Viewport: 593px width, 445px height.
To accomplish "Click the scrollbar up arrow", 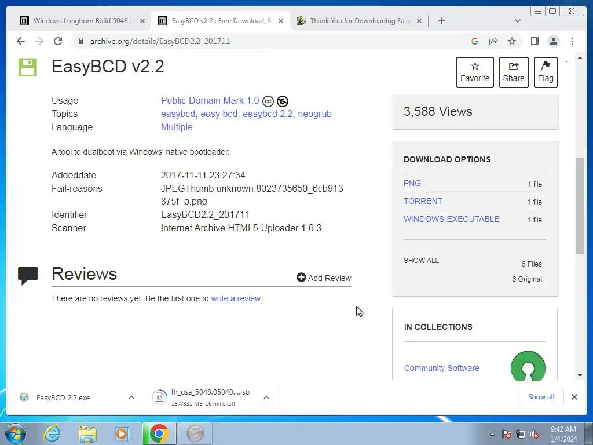I will (x=580, y=57).
